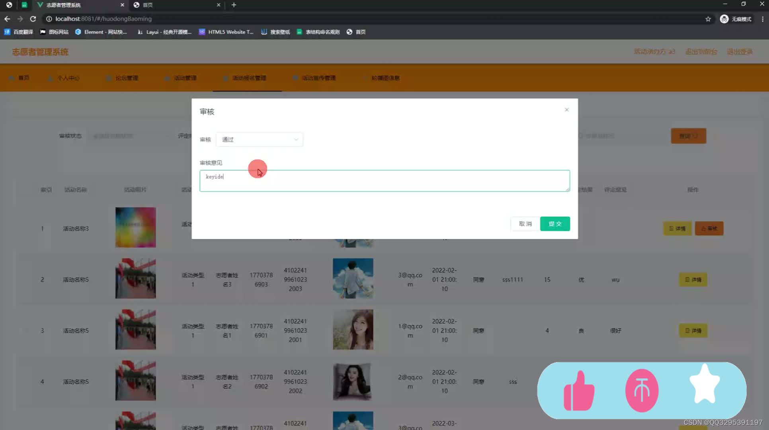Open the 百度翻译 bookmark
This screenshot has width=769, height=430.
coord(19,32)
